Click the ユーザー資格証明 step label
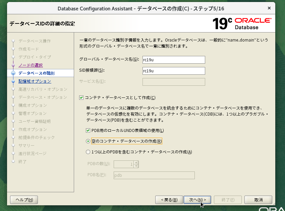Image resolution: width=285 pixels, height=211 pixels. tap(34, 121)
